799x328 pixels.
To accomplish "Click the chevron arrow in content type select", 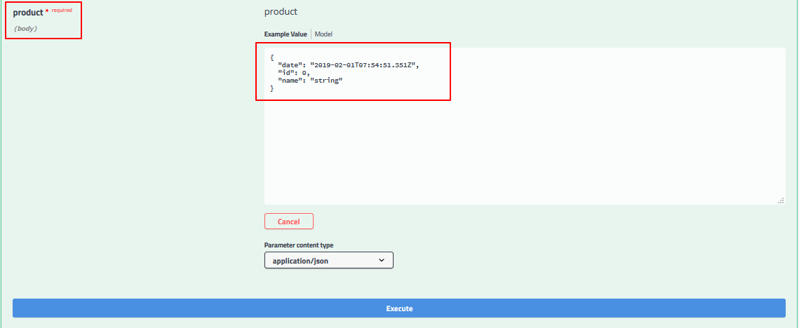I will tap(382, 260).
